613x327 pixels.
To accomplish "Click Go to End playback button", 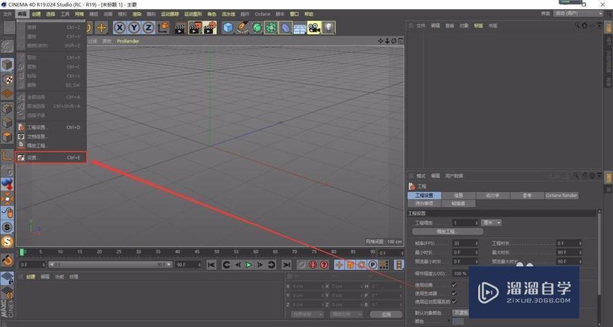I will coord(287,265).
